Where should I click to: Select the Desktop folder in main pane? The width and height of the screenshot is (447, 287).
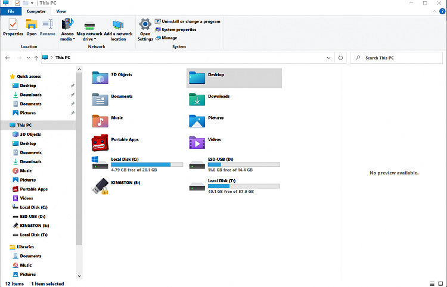point(234,78)
